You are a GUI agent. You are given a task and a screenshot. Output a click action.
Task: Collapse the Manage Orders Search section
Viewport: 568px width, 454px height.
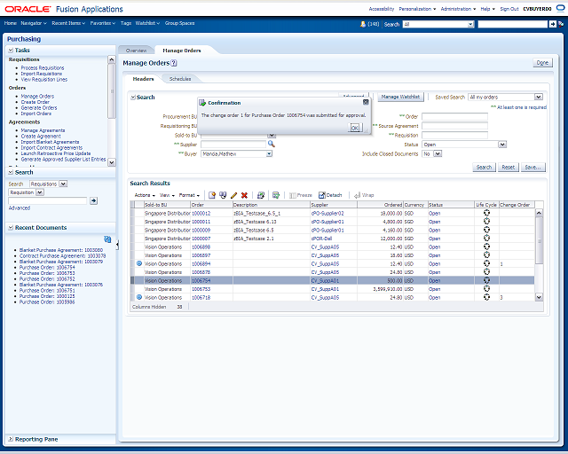coord(133,98)
